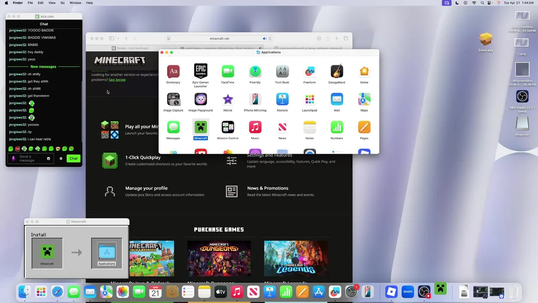Select Freeform in the Applications window
The width and height of the screenshot is (538, 303).
tap(310, 72)
